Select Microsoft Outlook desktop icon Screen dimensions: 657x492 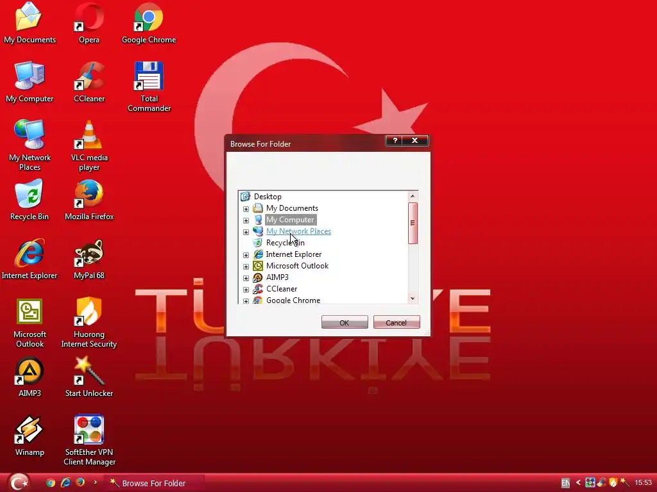(x=30, y=323)
